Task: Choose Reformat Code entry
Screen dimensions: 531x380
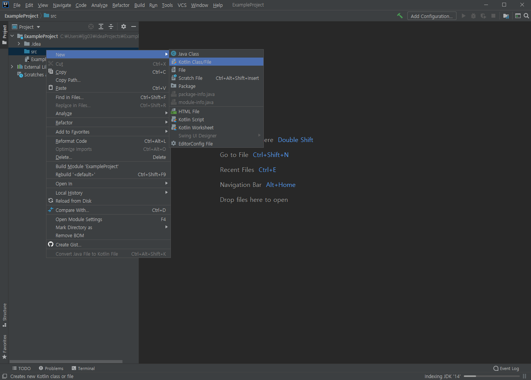Action: [108, 141]
